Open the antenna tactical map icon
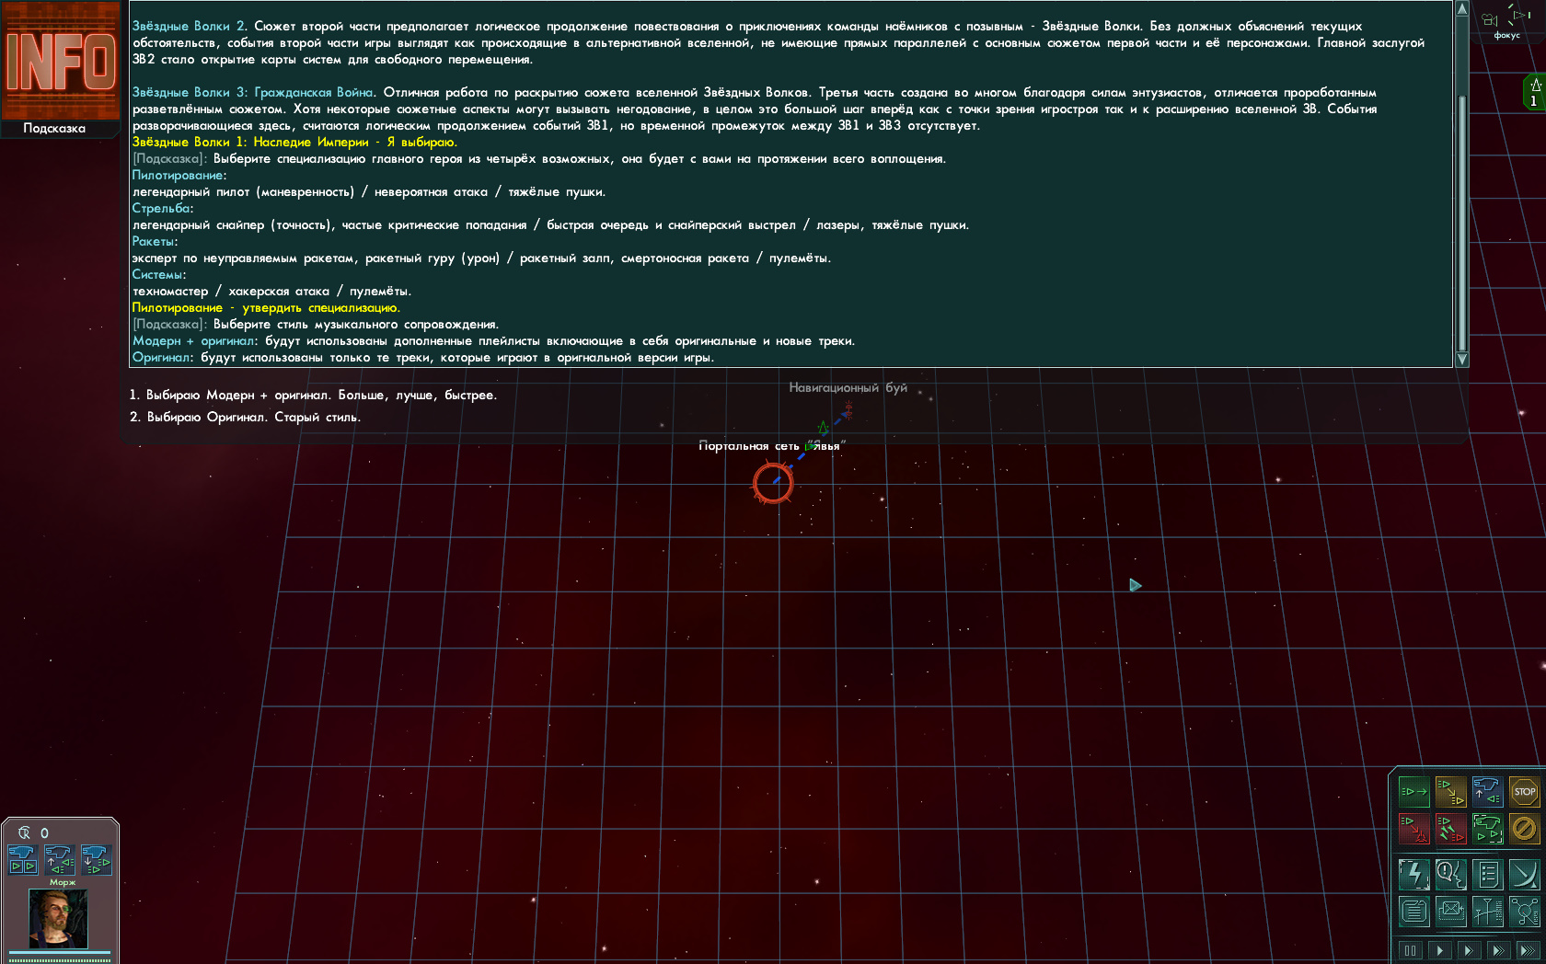The width and height of the screenshot is (1546, 964). [1487, 912]
